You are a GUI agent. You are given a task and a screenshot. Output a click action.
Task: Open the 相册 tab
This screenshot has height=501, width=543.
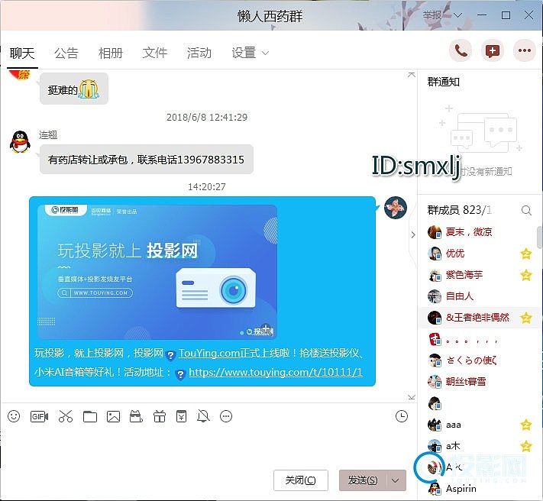click(x=111, y=53)
